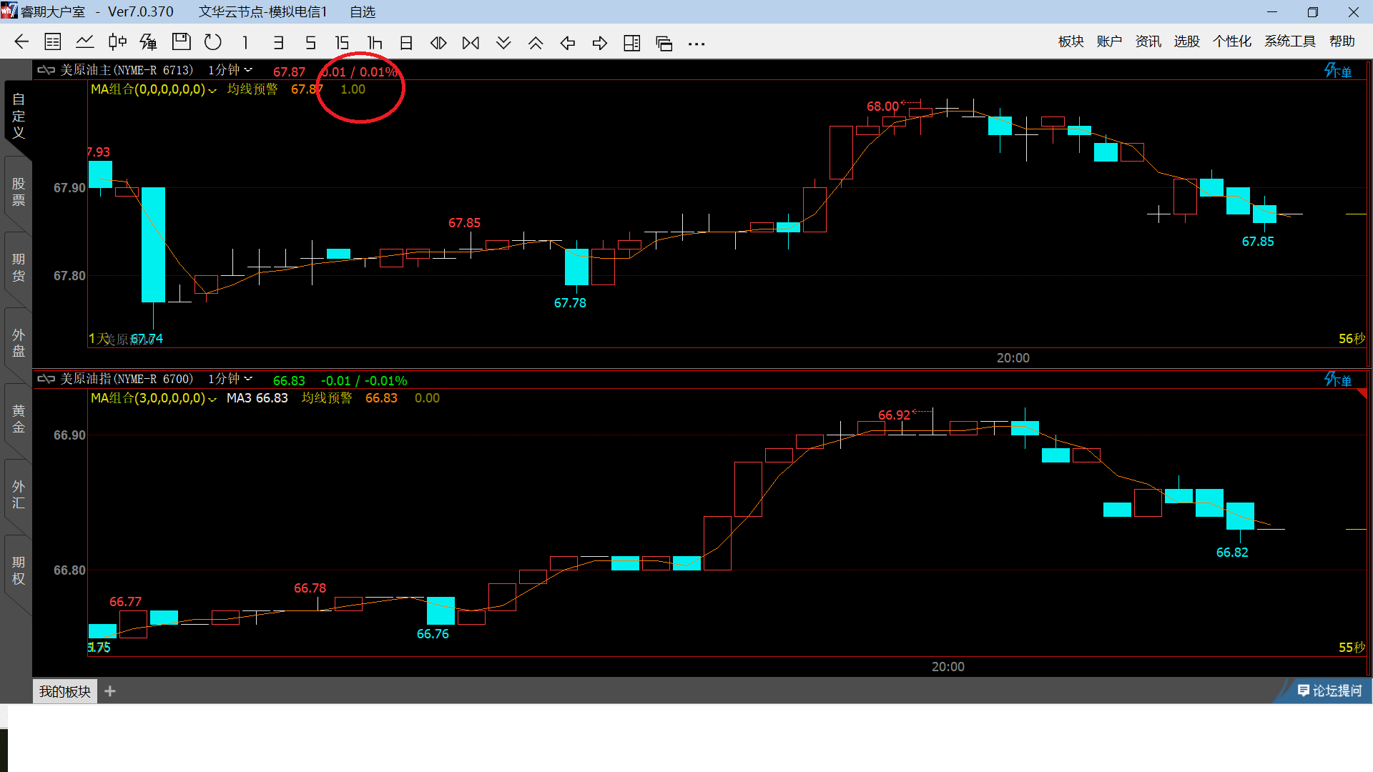Click the 论坛提问 button
Screen dimensions: 1373x772
(x=1329, y=691)
